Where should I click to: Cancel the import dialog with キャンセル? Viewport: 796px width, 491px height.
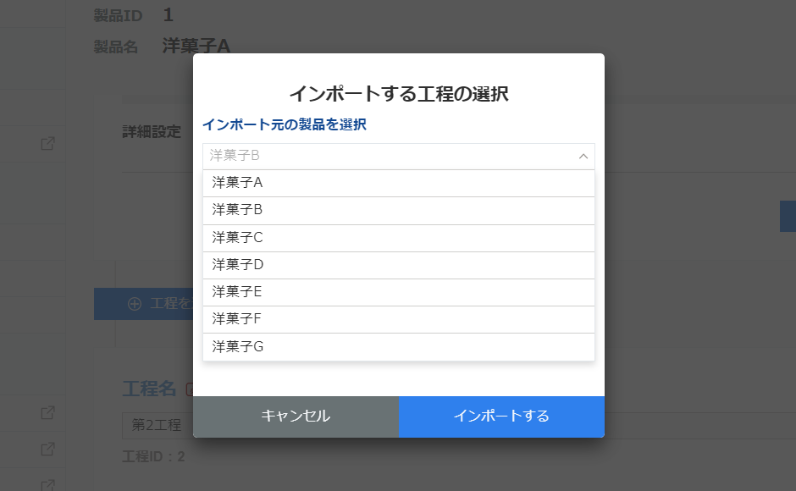296,417
